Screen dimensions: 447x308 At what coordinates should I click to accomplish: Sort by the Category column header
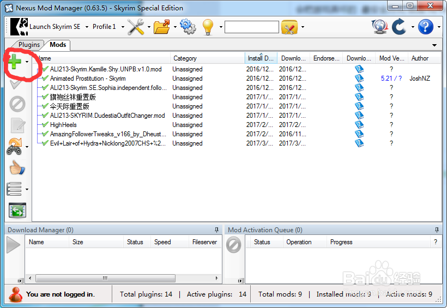click(208, 58)
